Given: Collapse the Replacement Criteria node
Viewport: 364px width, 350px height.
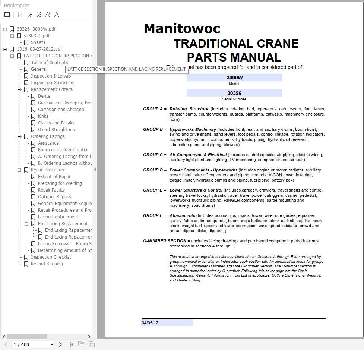Looking at the screenshot, I should click(x=19, y=90).
